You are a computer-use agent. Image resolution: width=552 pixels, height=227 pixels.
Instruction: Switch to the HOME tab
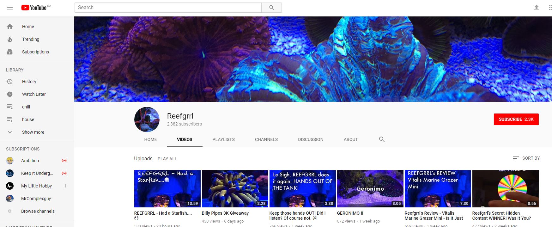tap(150, 139)
